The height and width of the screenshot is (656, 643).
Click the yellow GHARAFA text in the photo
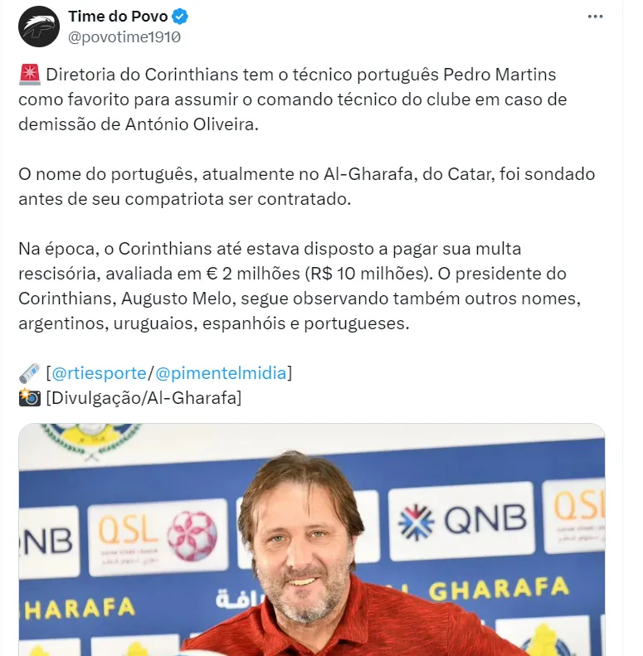click(499, 590)
